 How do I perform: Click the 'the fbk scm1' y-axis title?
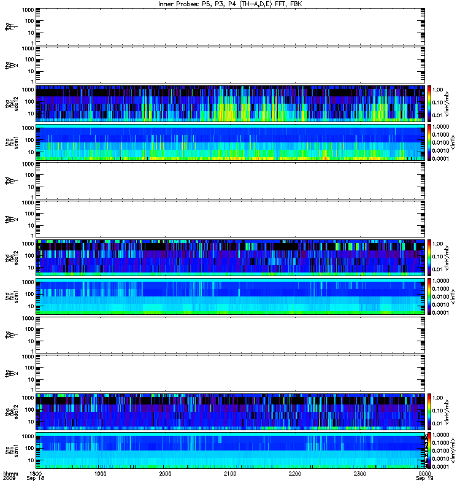coord(12,450)
